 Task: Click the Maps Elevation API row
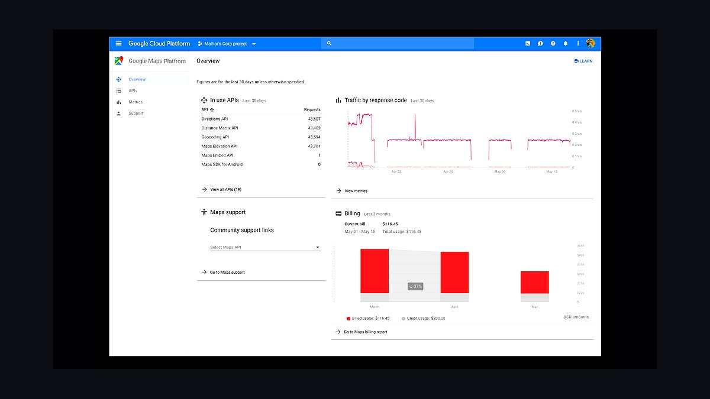pos(261,146)
